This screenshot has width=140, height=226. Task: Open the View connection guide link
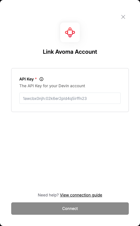[81, 195]
